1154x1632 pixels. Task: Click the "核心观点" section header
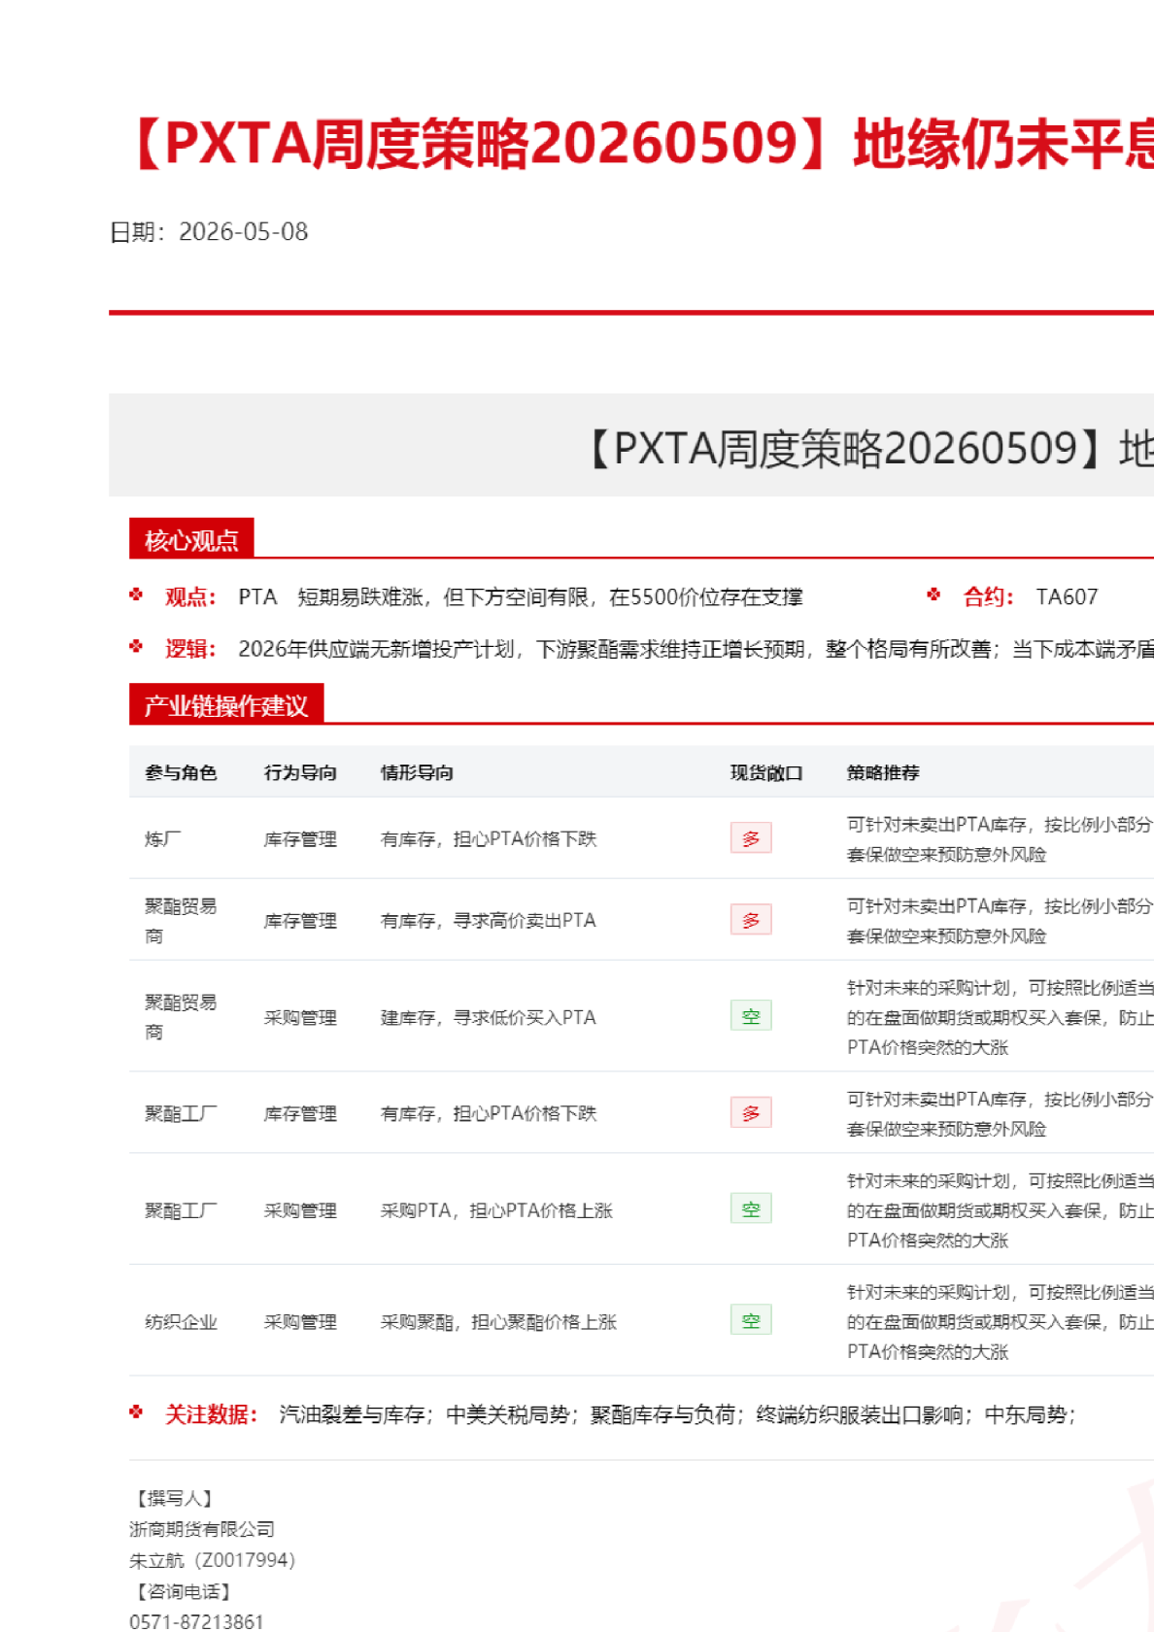coord(191,540)
